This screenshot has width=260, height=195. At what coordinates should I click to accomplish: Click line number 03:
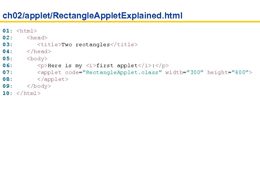coord(8,45)
